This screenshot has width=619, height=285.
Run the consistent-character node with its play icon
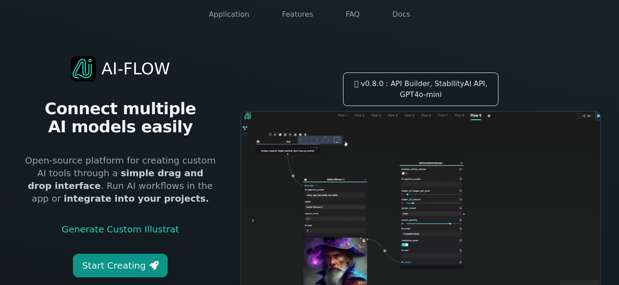coord(461,163)
